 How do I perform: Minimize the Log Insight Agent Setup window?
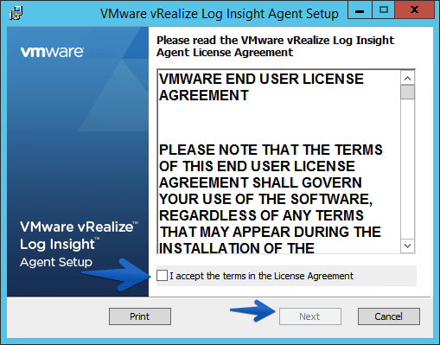[x=360, y=10]
